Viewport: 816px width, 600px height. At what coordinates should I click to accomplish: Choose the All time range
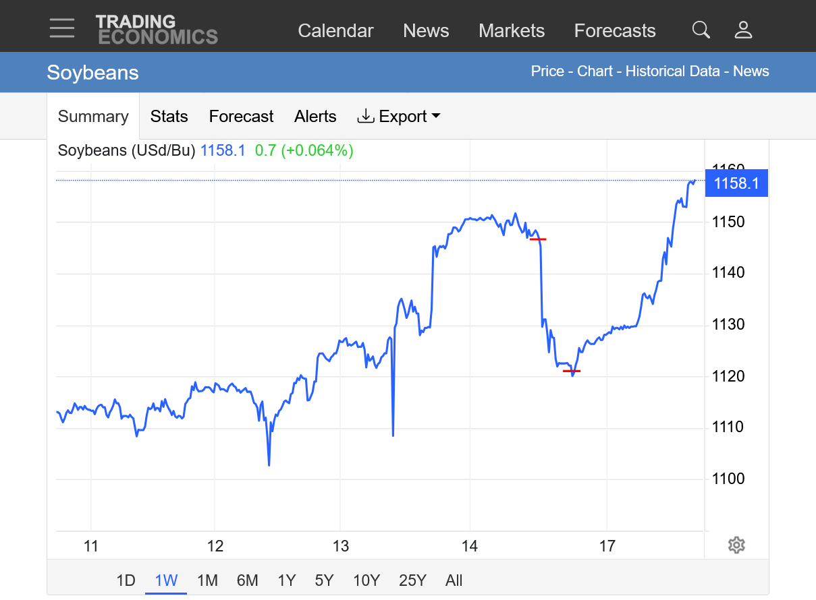point(454,580)
